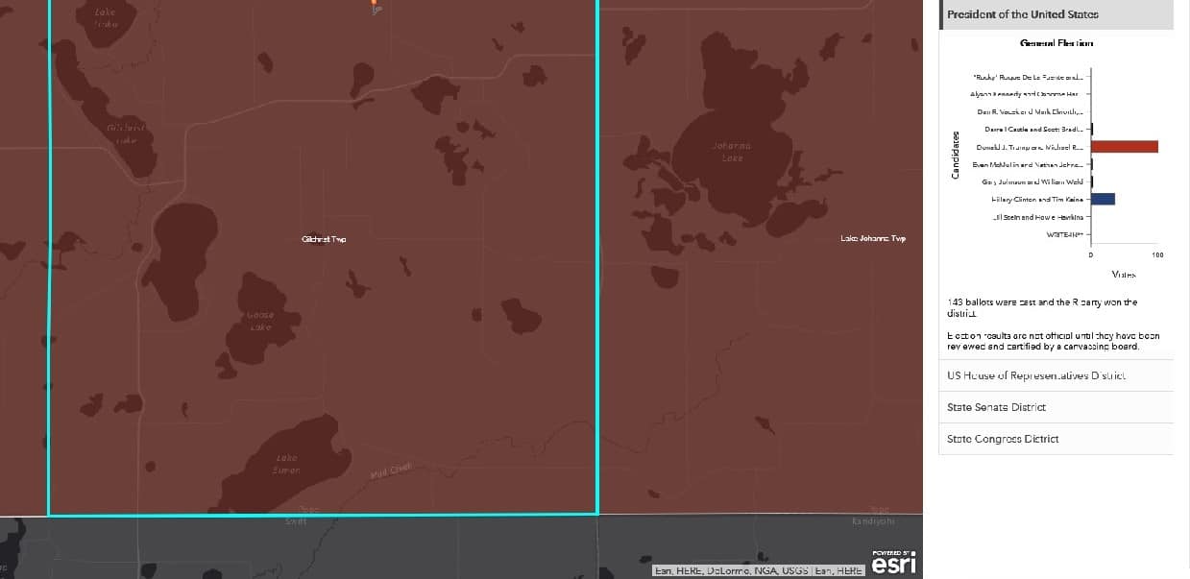Click Goose Lake on the map

(x=259, y=321)
